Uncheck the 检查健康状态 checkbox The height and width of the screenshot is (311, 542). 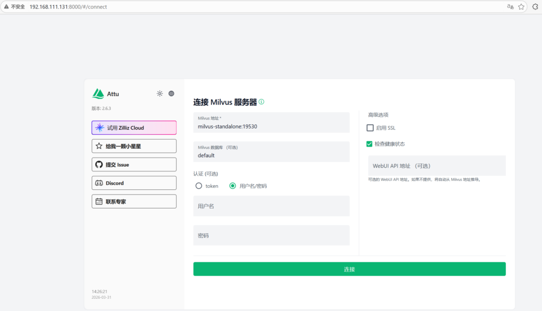point(370,144)
